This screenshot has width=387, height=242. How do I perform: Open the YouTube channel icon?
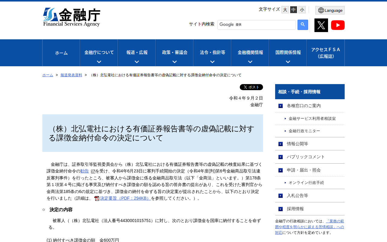338,25
